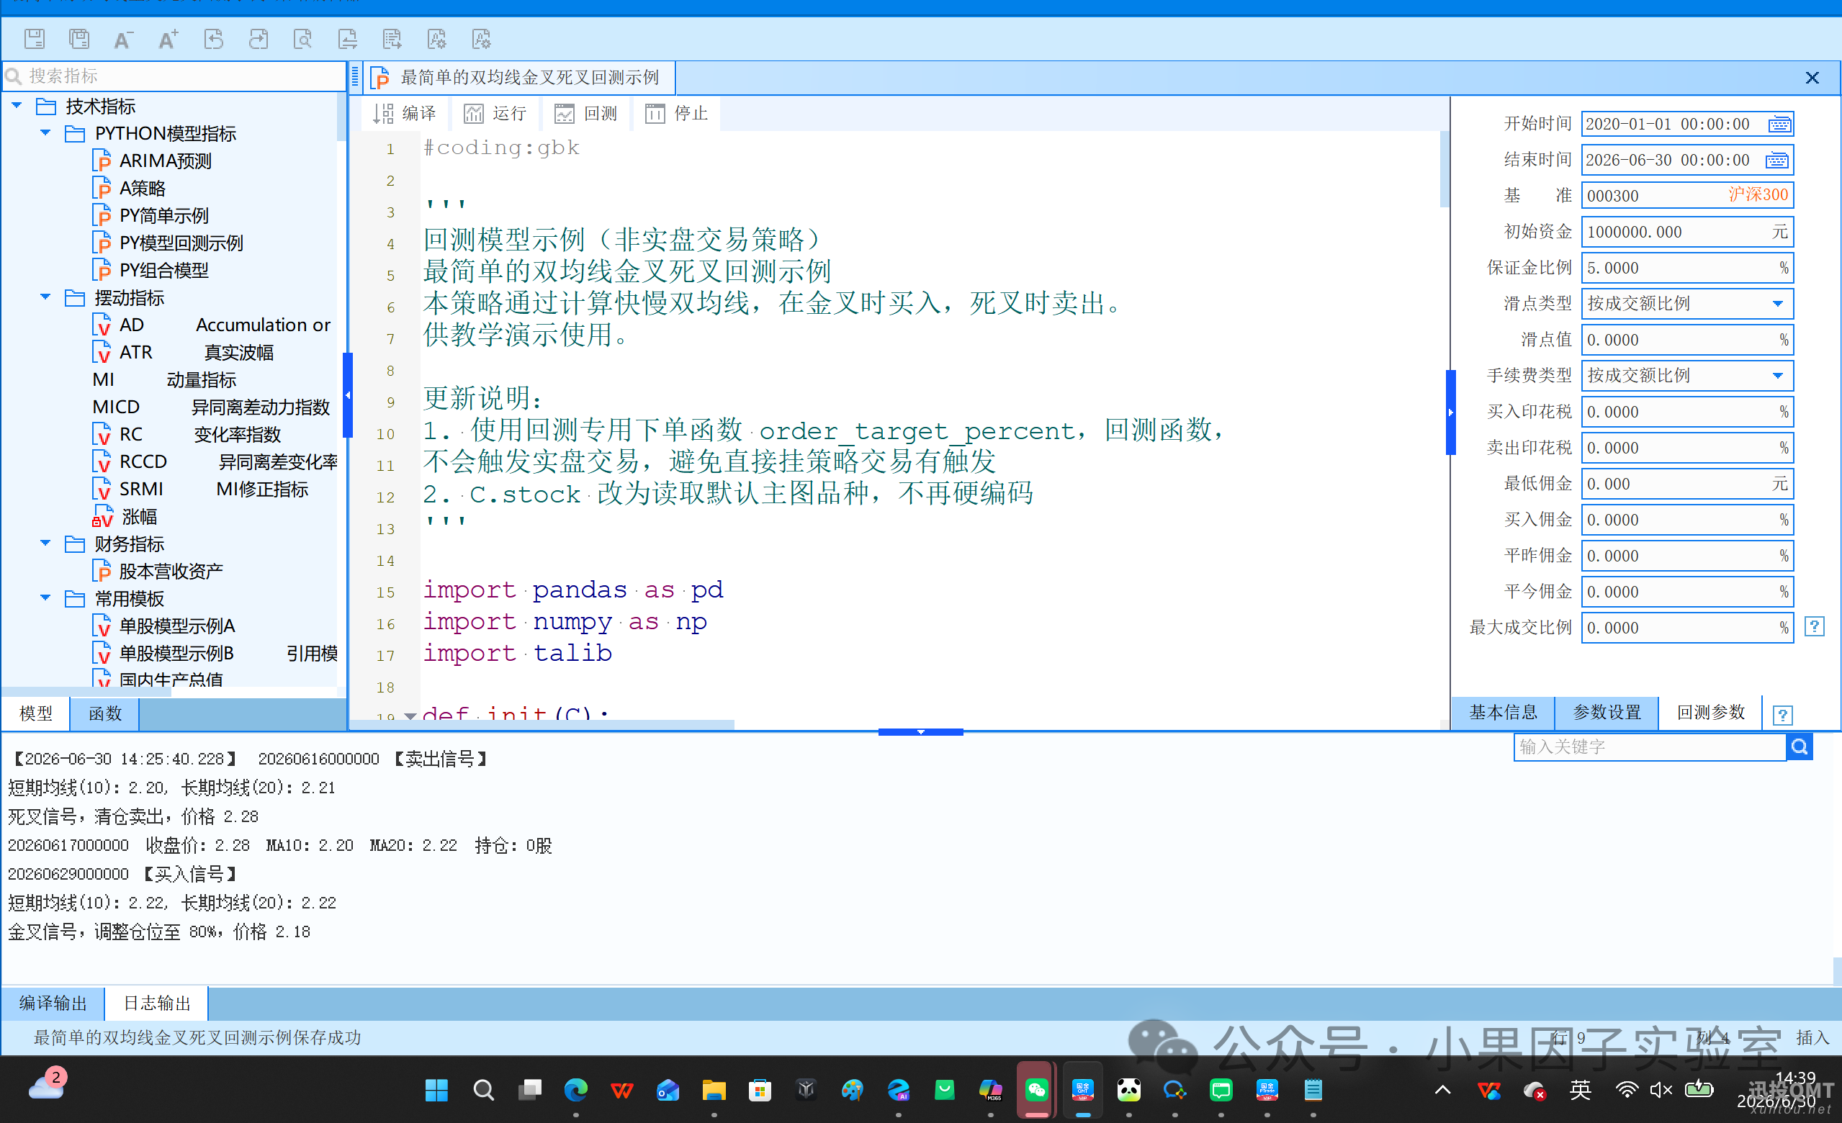Viewport: 1842px width, 1123px height.
Task: Open Microsoft Edge from the taskbar
Action: coord(575,1090)
